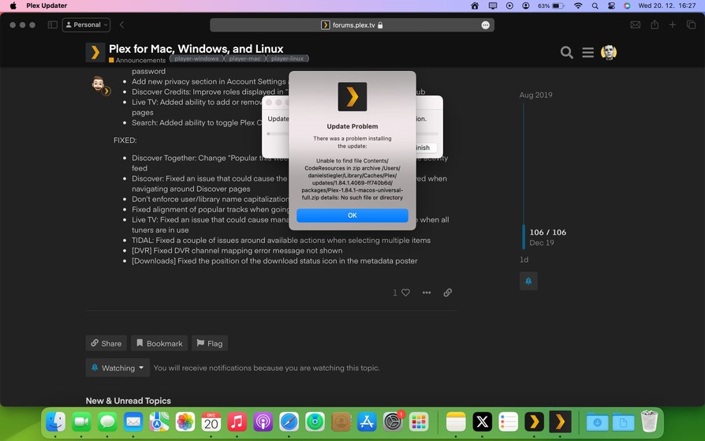
Task: Open System Settings with badge in Dock
Action: (393, 422)
